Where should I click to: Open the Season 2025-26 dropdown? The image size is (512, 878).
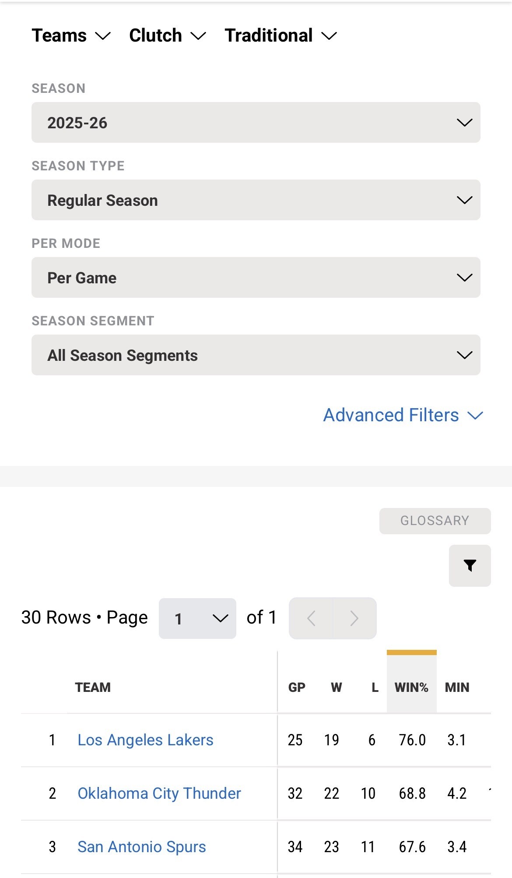(256, 123)
